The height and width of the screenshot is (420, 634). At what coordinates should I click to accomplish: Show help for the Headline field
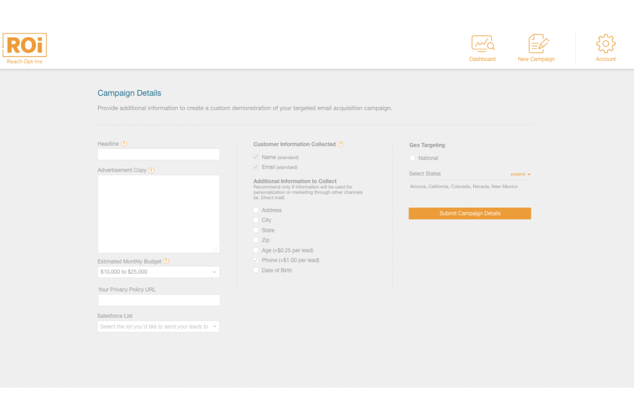tap(124, 144)
